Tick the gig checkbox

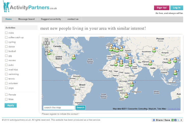(6, 56)
